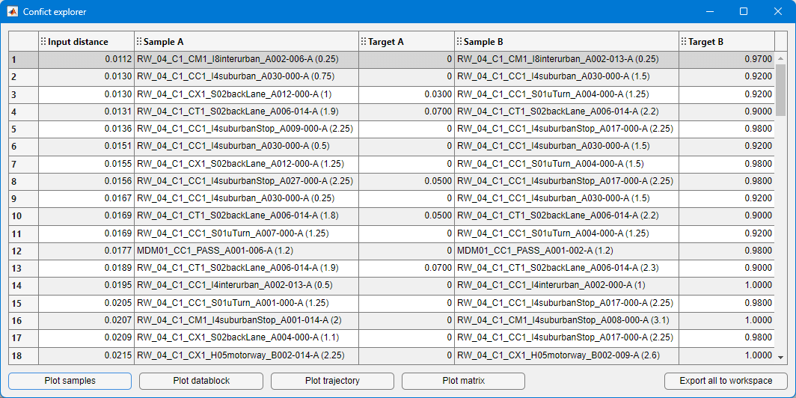The image size is (796, 398).
Task: Click the Input distance column drag handle
Action: 43,42
